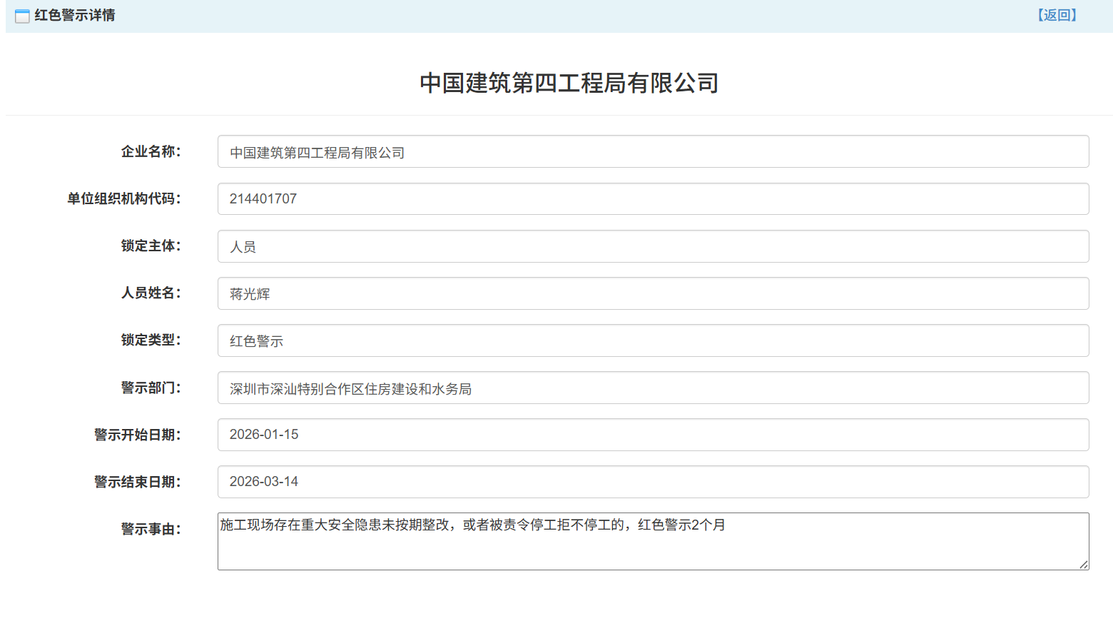Click the 警示事由 label
Viewport: 1113px width, 631px height.
151,529
